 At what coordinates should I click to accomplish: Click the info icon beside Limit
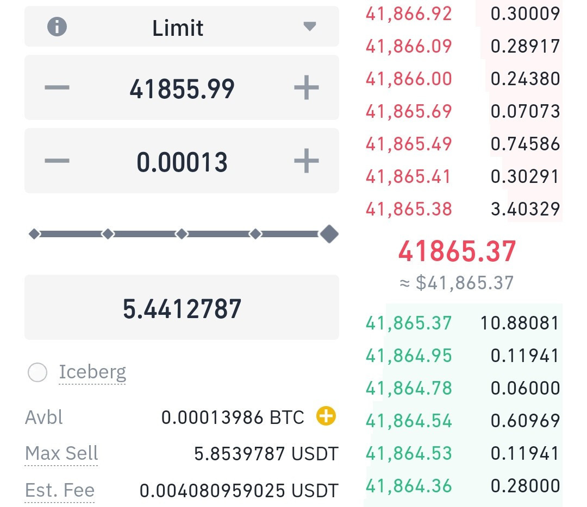57,27
